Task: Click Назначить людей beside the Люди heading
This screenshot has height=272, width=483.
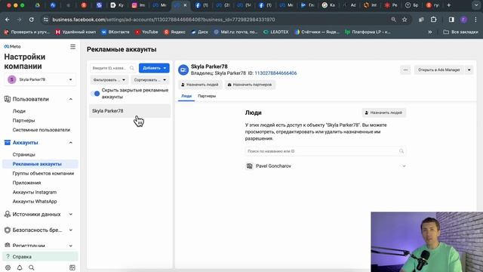Action: pos(384,113)
